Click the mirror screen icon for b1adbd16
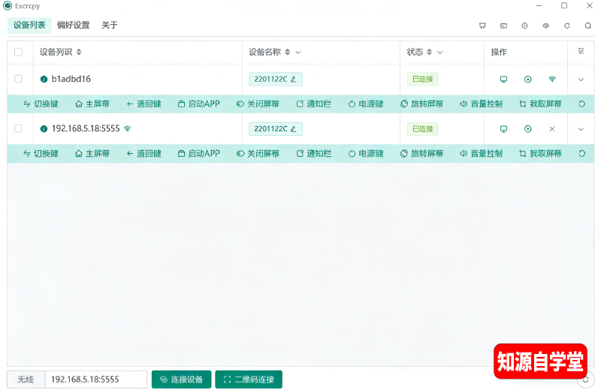Viewport: 601px width, 390px height. (x=503, y=79)
